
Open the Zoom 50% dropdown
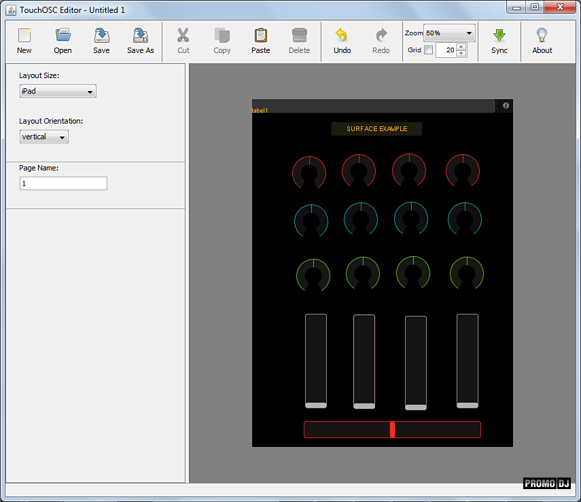coord(449,33)
